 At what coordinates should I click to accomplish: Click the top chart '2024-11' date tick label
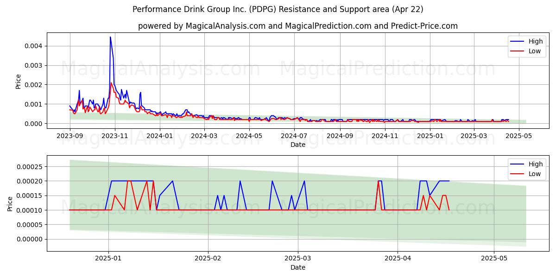[385, 136]
